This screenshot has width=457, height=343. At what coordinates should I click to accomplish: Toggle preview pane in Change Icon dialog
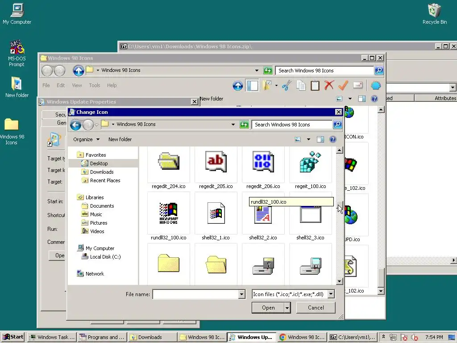pyautogui.click(x=320, y=139)
